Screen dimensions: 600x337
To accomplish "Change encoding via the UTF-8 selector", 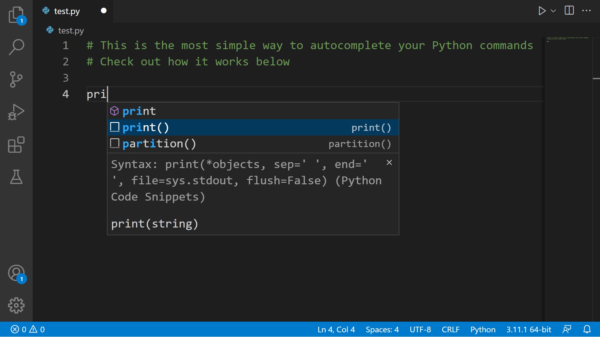I will click(420, 329).
